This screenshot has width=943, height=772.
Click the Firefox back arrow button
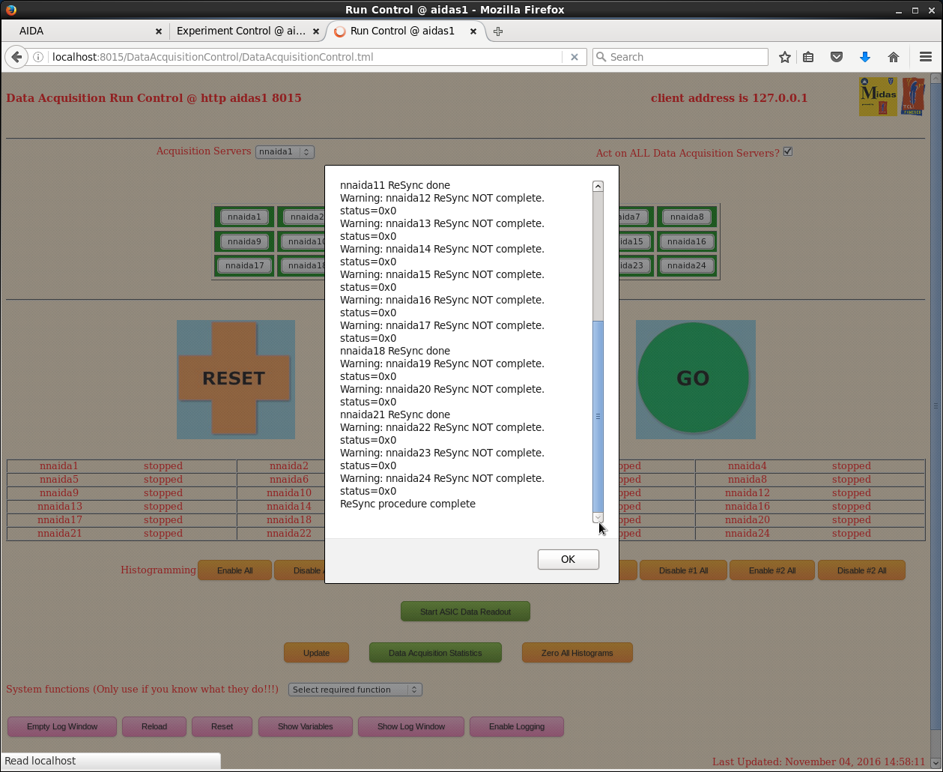(16, 57)
